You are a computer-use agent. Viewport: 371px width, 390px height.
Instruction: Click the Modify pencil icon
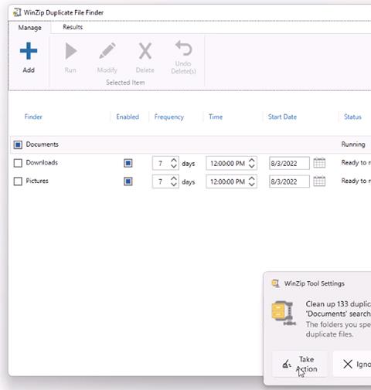pyautogui.click(x=107, y=51)
